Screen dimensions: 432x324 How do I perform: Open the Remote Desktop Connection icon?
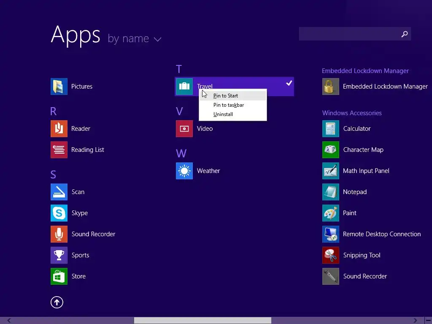coord(331,234)
